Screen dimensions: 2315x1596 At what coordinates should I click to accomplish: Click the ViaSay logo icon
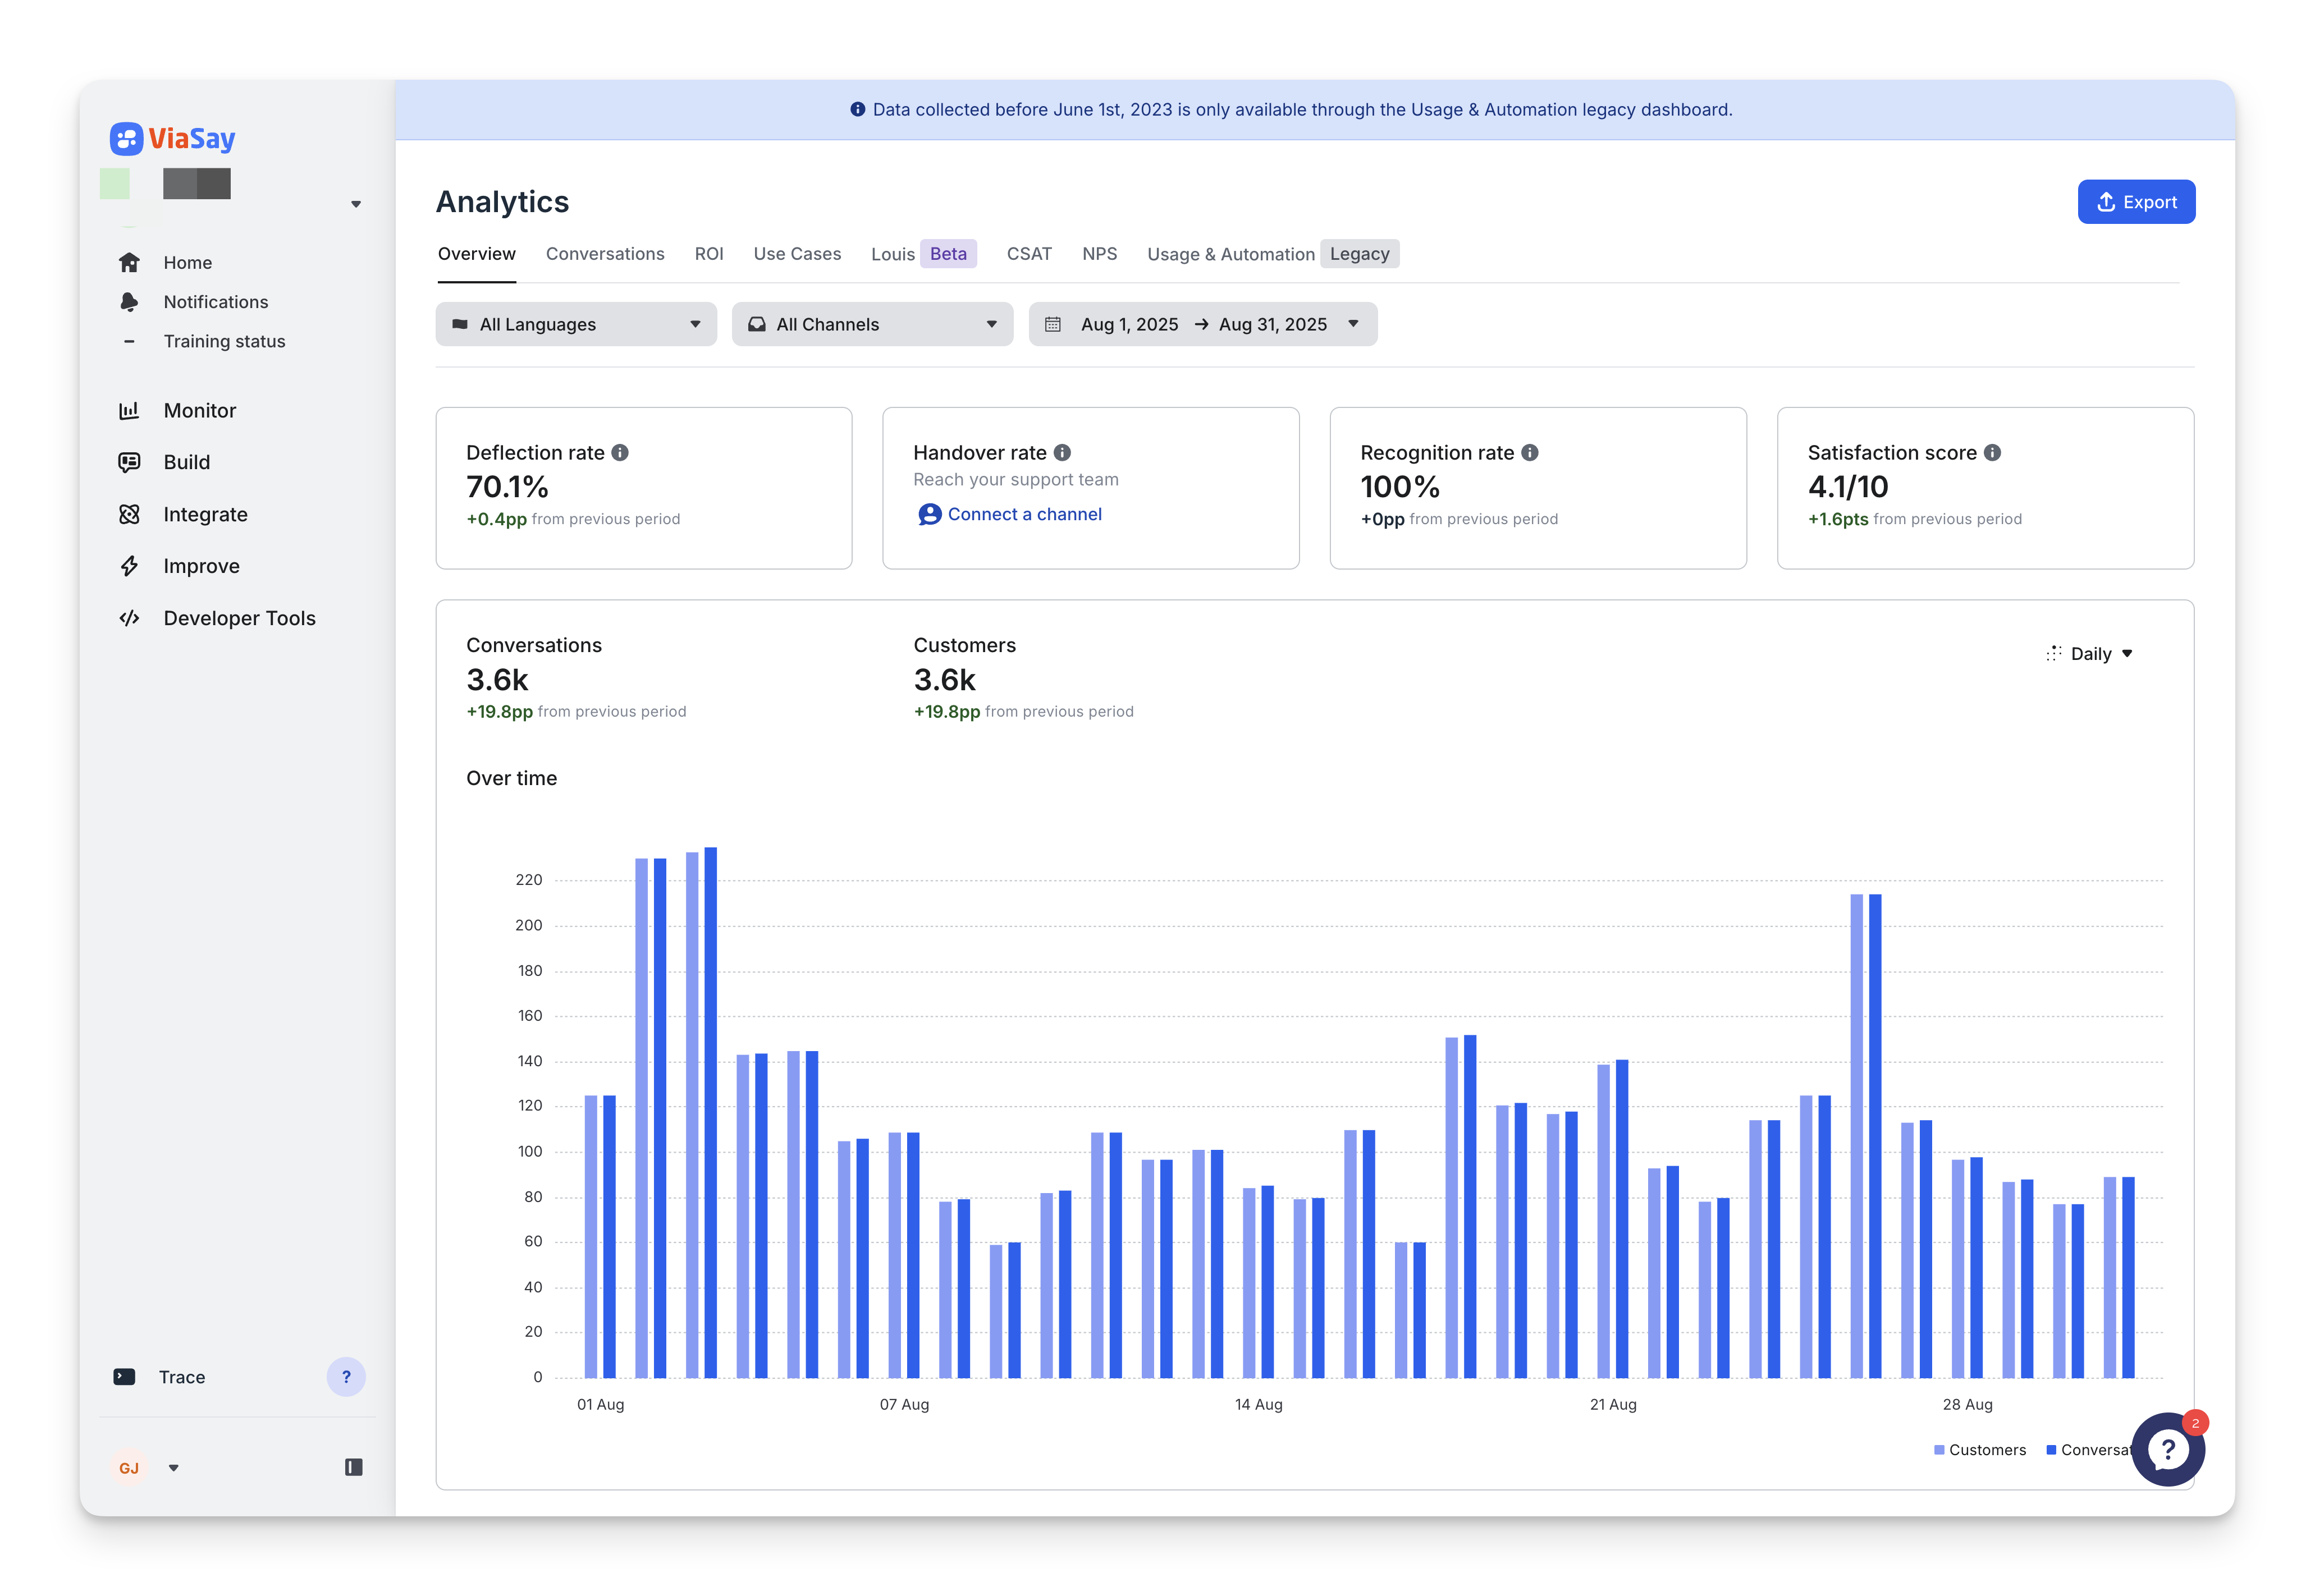tap(126, 139)
